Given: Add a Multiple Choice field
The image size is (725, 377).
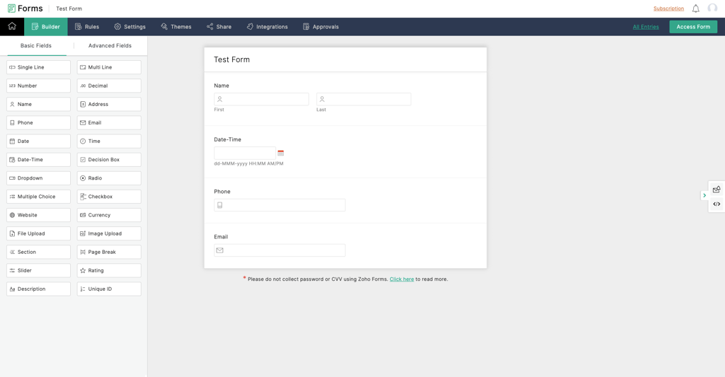Looking at the screenshot, I should (38, 197).
